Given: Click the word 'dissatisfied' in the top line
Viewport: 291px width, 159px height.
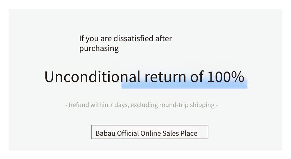Looking at the screenshot, I should click(133, 38).
